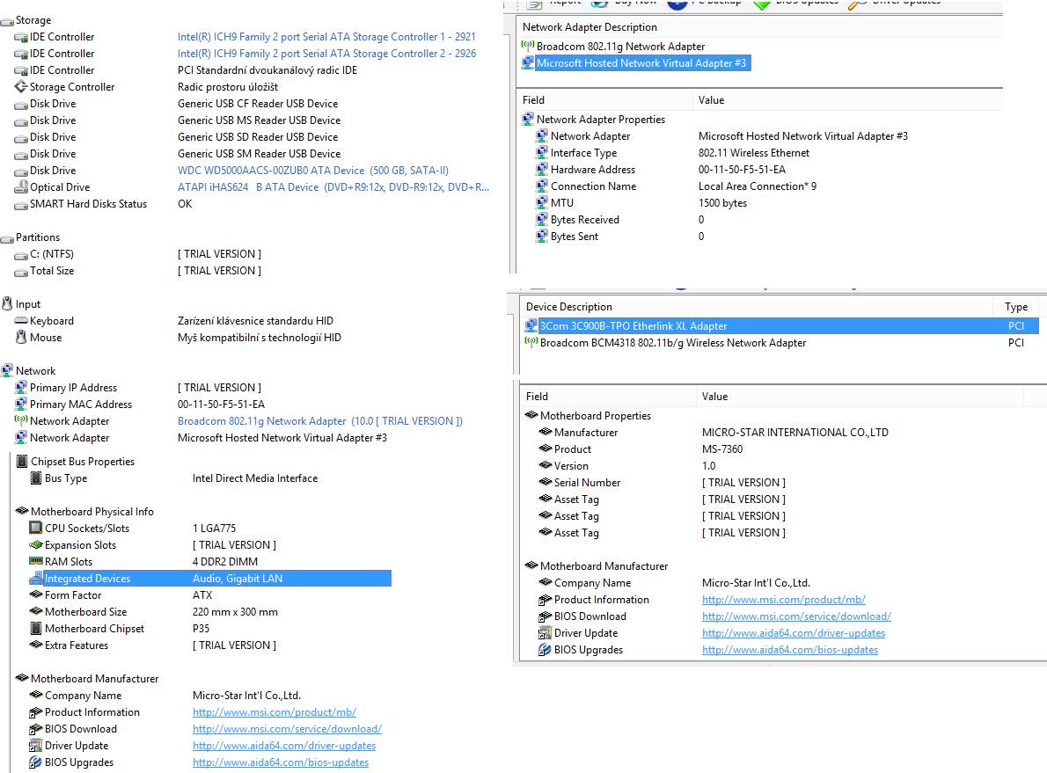Viewport: 1047px width, 773px height.
Task: Open the Intel ICH9 Storage Controller 2 - 2926 link
Action: point(326,54)
